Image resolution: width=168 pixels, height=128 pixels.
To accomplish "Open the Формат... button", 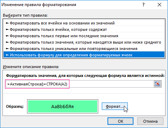I will point(115,106).
